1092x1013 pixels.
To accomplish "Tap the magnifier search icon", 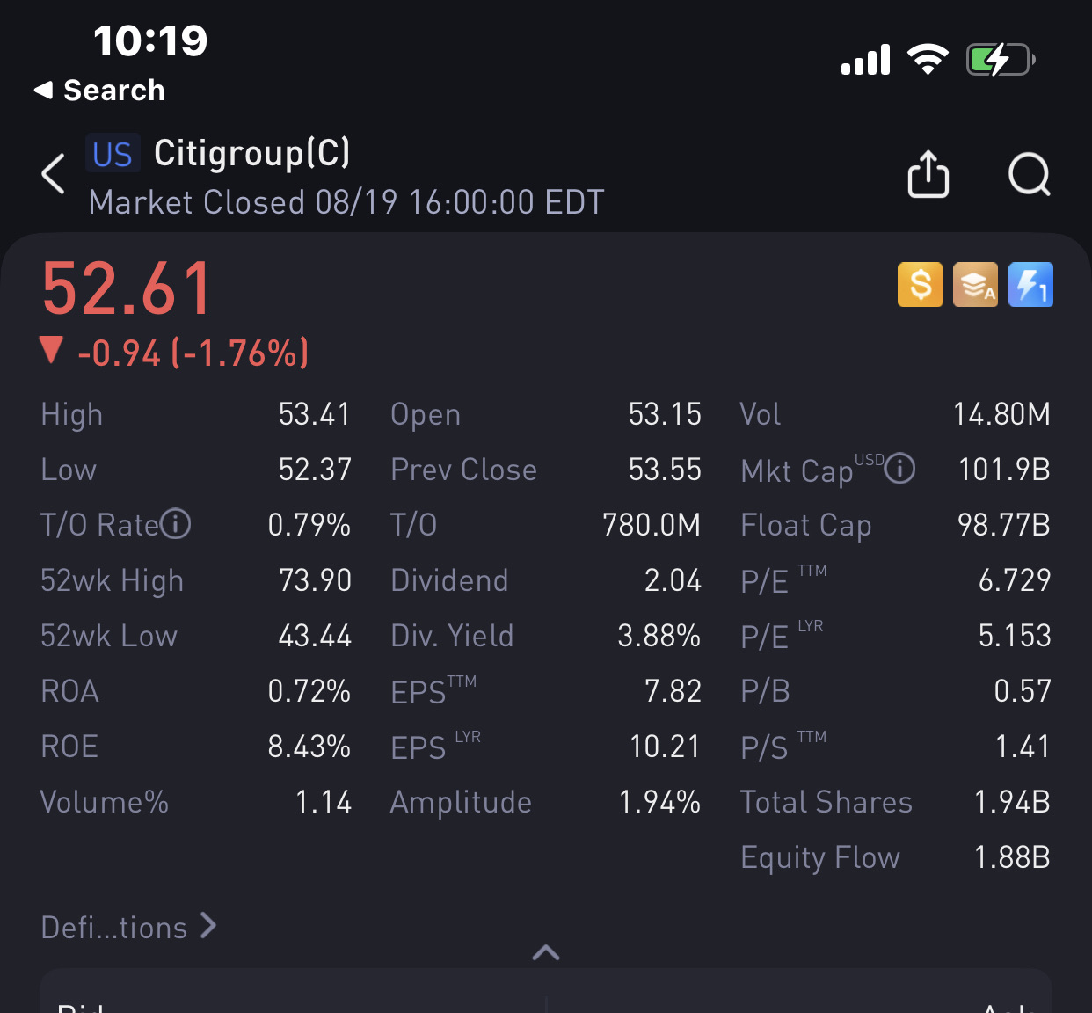I will (1030, 174).
